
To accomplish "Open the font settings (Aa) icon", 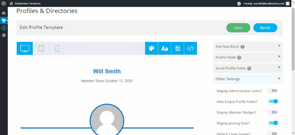I will (164, 48).
